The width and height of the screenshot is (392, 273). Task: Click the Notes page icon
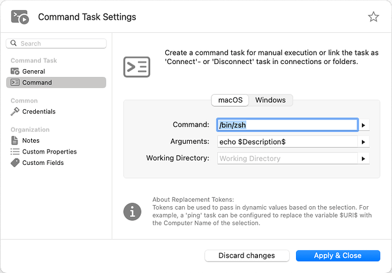[15, 140]
